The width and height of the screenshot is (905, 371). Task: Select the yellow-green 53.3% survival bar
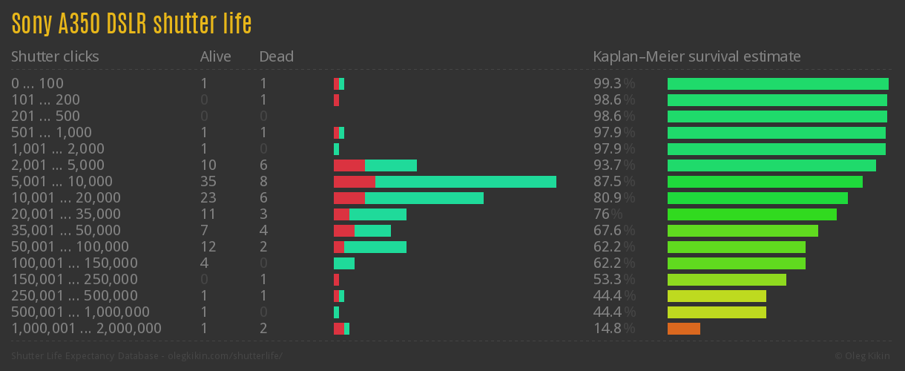pos(726,280)
